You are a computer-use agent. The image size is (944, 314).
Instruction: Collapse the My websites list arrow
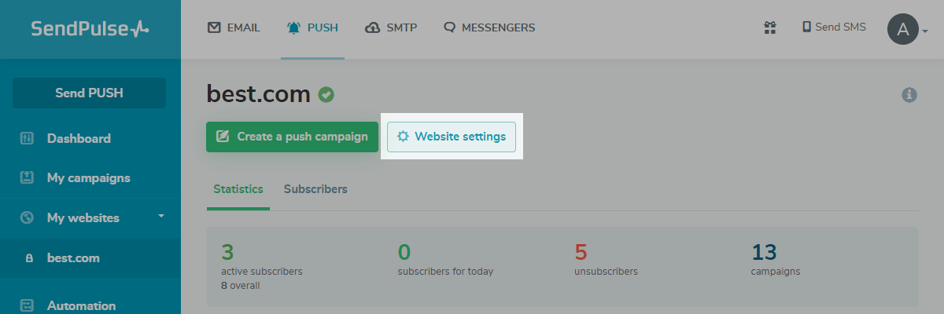pyautogui.click(x=161, y=216)
